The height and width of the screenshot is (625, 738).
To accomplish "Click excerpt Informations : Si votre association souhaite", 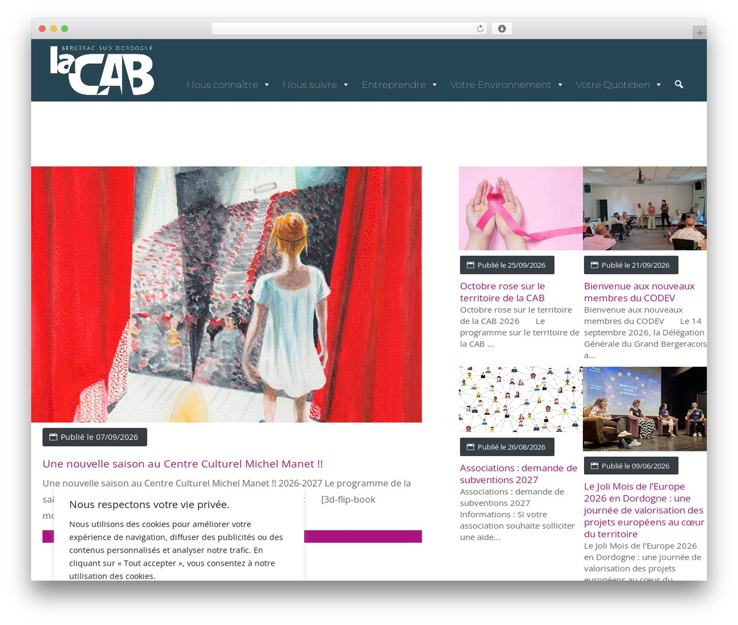I will (x=517, y=514).
